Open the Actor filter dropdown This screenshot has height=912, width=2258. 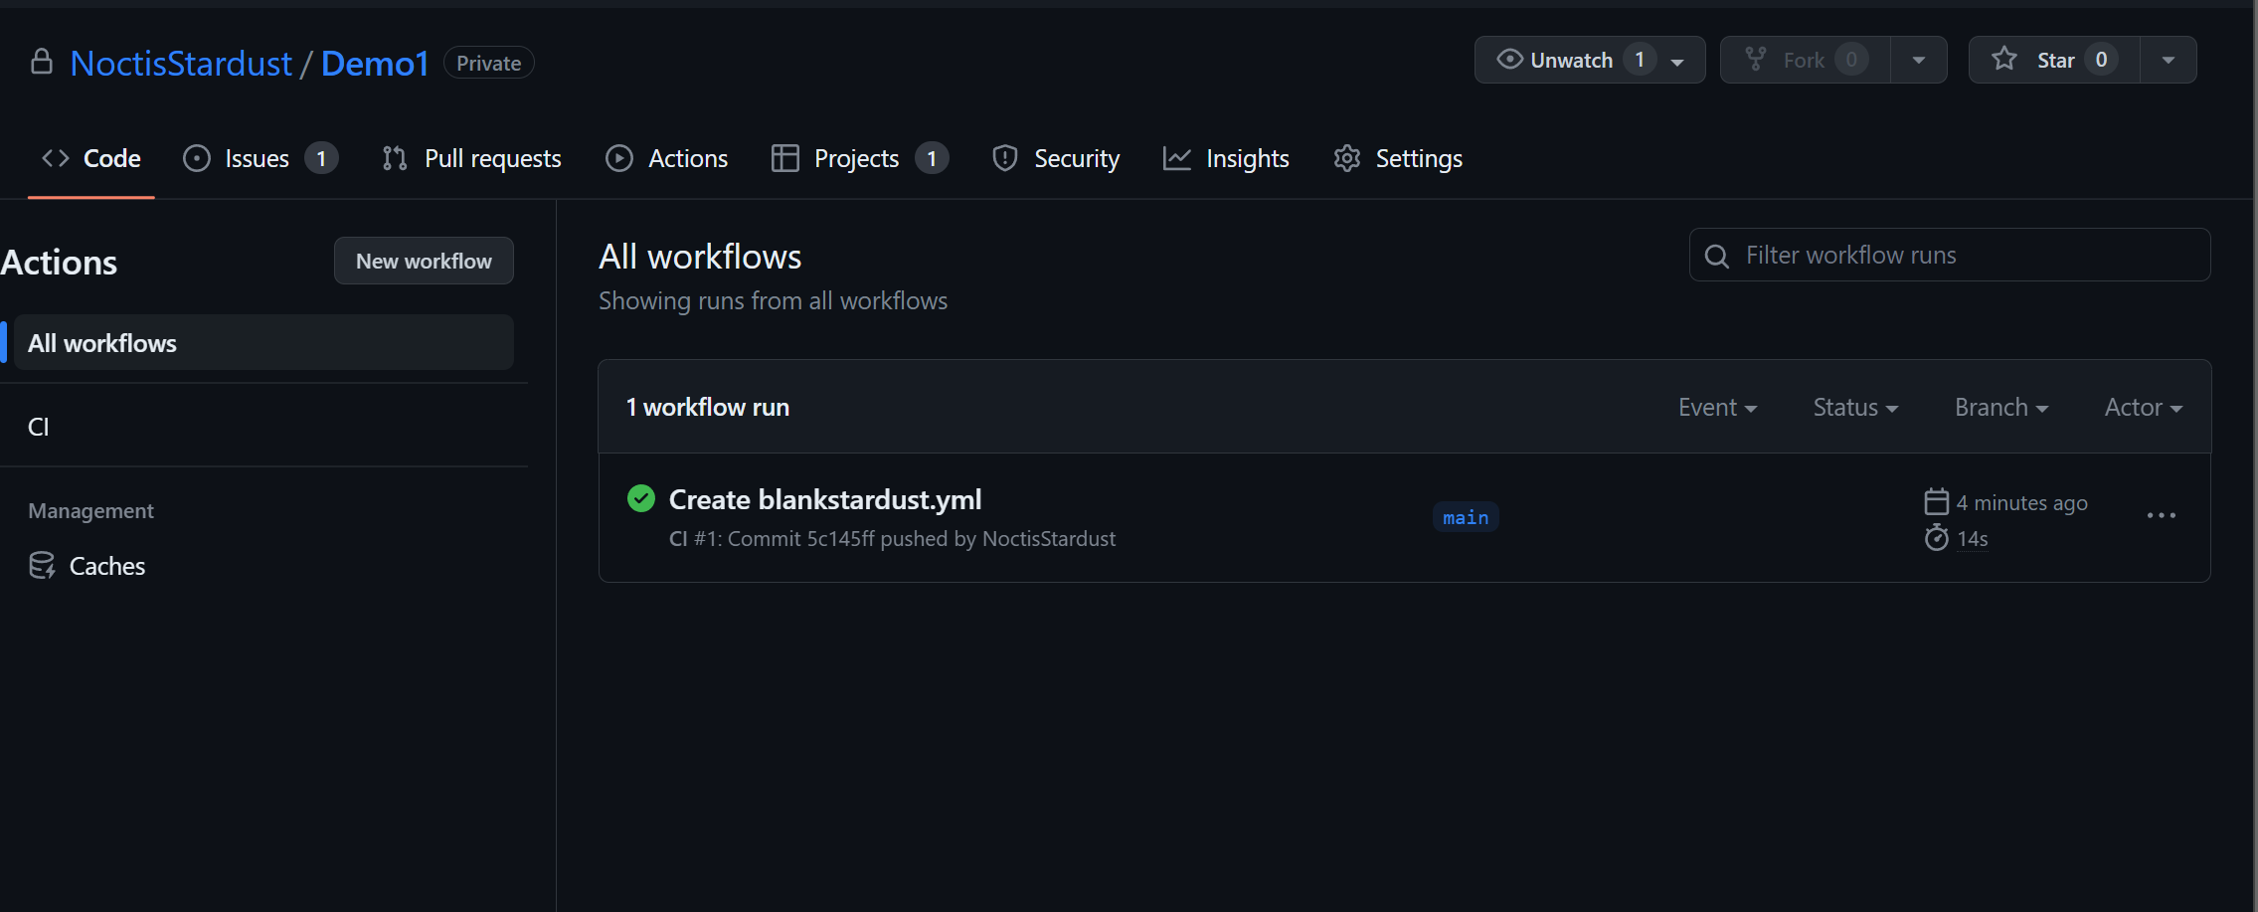[2143, 407]
